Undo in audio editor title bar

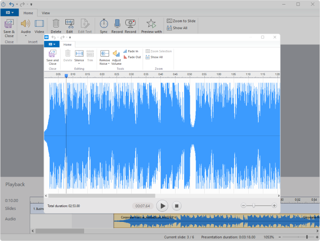click(x=53, y=37)
